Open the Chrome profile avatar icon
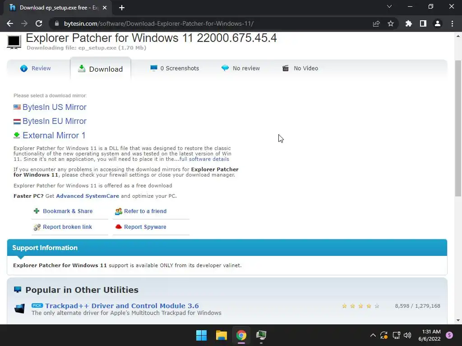 click(438, 23)
